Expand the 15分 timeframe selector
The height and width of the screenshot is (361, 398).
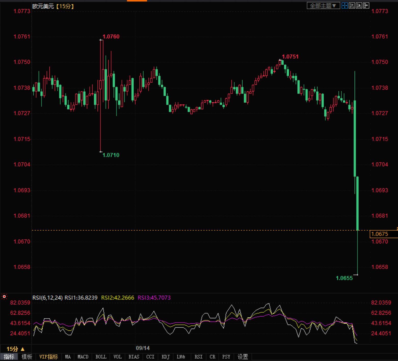[x=15, y=349]
